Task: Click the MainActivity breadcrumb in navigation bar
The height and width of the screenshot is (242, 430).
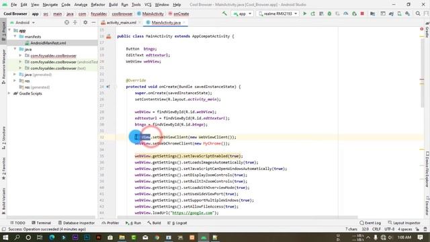Action: coord(150,13)
